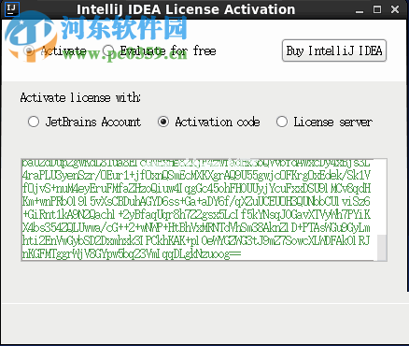Close the License Activation dialog
Image resolution: width=409 pixels, height=346 pixels.
(395, 9)
